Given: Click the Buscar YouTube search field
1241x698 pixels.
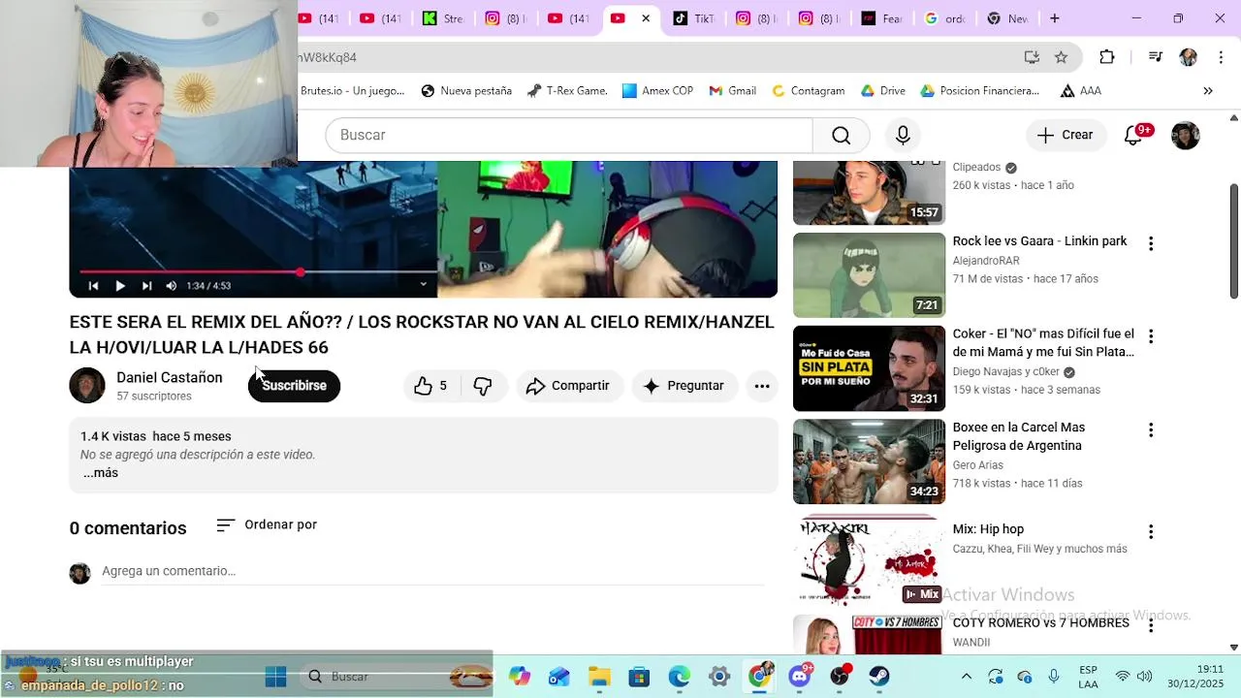Looking at the screenshot, I should 569,135.
